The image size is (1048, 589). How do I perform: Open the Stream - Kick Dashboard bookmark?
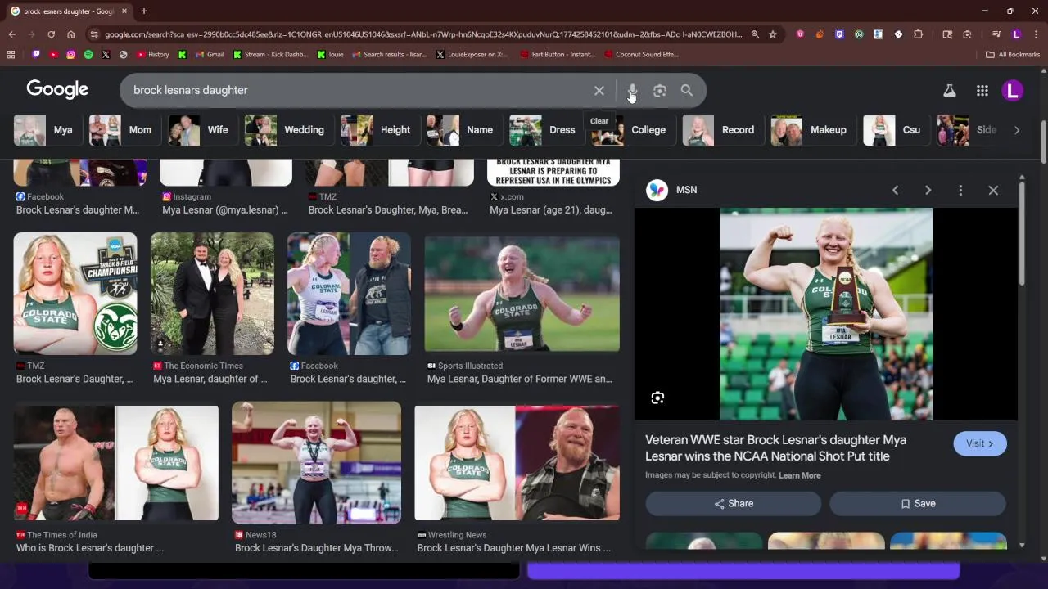(270, 55)
